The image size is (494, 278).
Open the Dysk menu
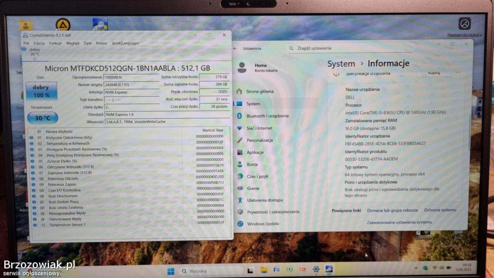87,43
